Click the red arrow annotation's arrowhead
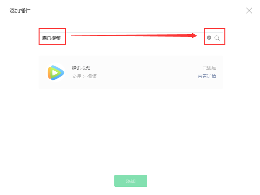 pyautogui.click(x=194, y=36)
